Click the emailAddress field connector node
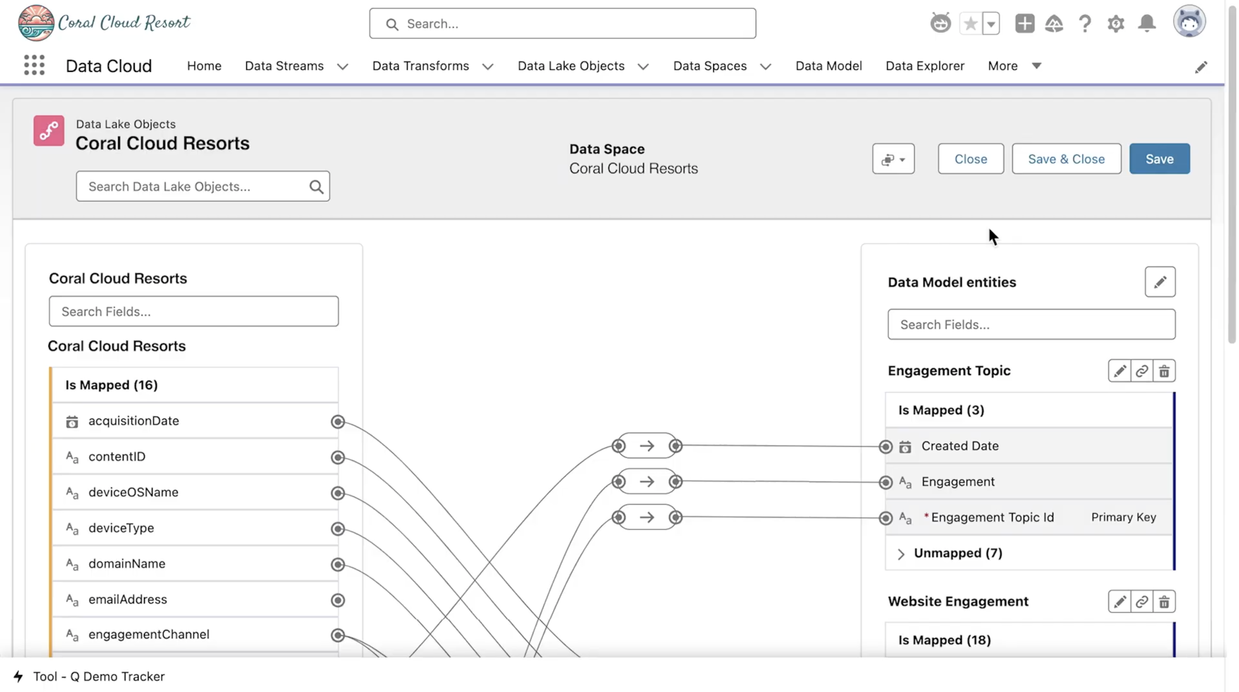 [x=338, y=600]
